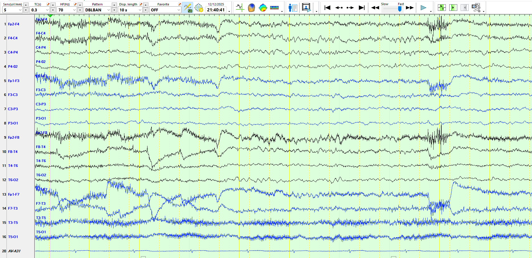Viewport: 532px width, 258px height.
Task: Select channel 12 T6-O2 in the left list
Action: click(x=13, y=180)
